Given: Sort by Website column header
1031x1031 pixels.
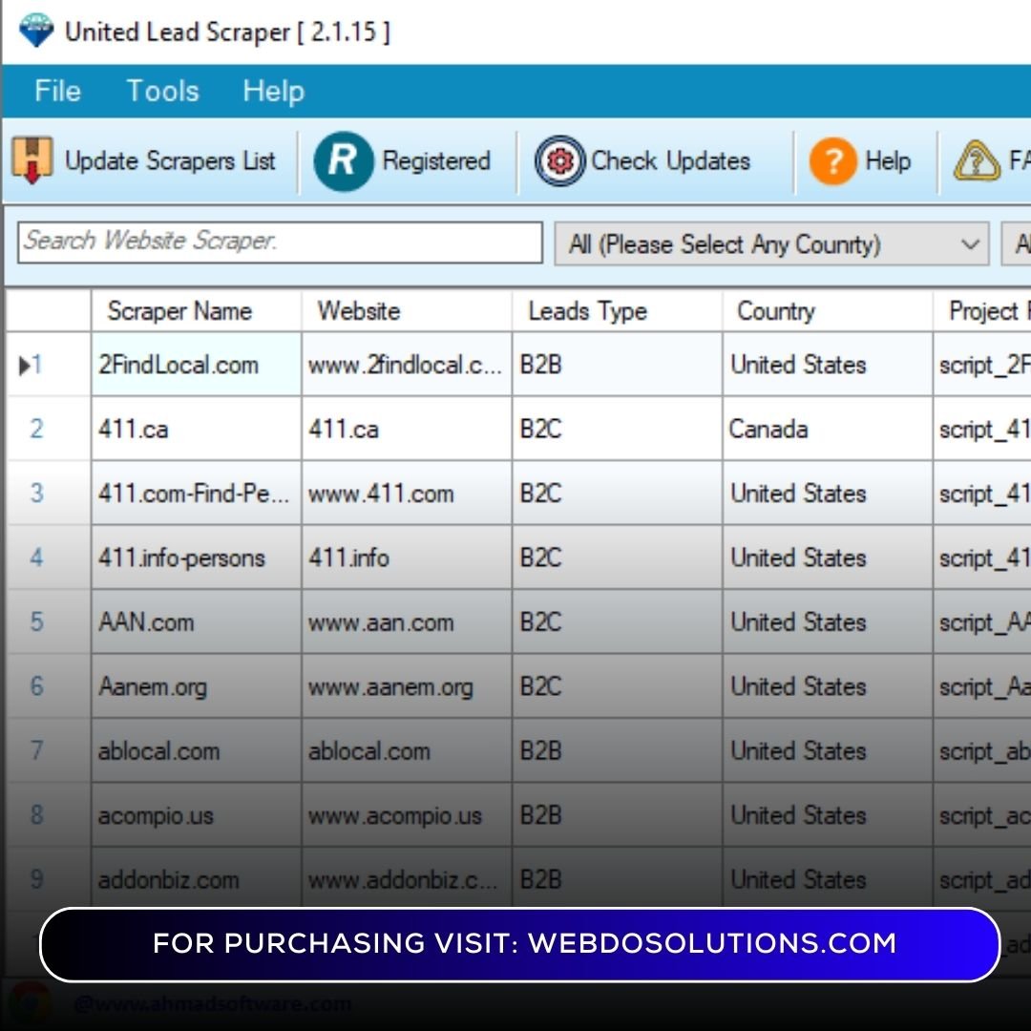Looking at the screenshot, I should 407,311.
